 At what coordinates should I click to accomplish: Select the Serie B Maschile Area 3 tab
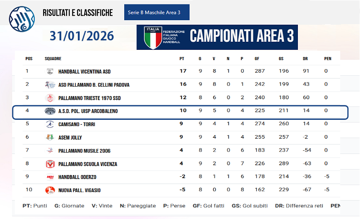pyautogui.click(x=157, y=13)
